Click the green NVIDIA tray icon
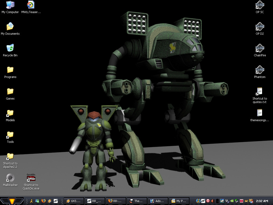The width and height of the screenshot is (273, 205). point(232,201)
